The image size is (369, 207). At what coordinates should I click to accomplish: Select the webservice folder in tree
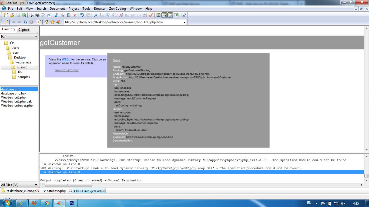23,62
